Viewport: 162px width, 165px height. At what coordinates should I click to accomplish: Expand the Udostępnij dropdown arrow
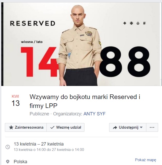tap(141, 127)
